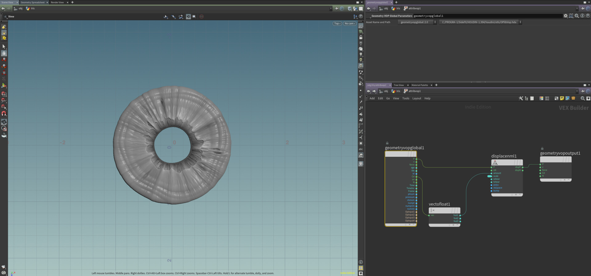Open the parameter gear menu icon
The image size is (591, 276).
point(565,16)
